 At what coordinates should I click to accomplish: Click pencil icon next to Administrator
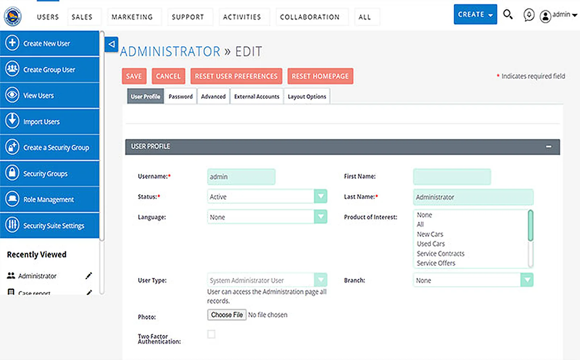(88, 276)
